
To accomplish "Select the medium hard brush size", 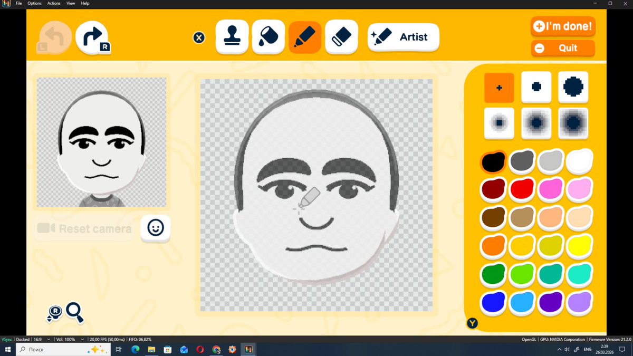I will (x=536, y=87).
